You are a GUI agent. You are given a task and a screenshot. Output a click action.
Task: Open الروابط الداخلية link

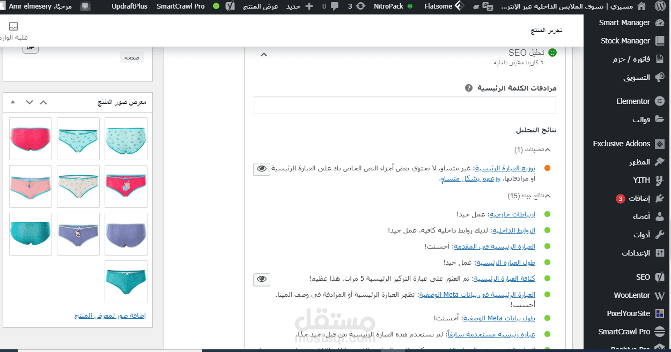(514, 230)
